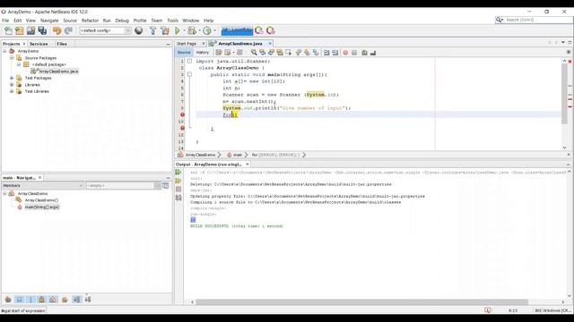Click first filter icon in Navigator bottom bar
Viewport: 574px width, 322px height.
(x=8, y=300)
